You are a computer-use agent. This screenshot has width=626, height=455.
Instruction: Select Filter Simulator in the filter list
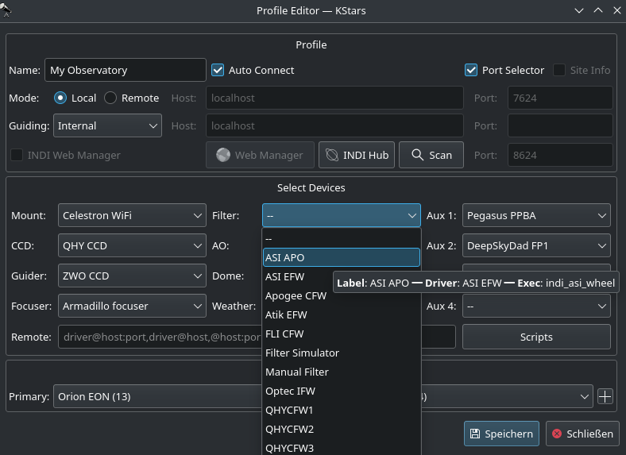point(303,353)
